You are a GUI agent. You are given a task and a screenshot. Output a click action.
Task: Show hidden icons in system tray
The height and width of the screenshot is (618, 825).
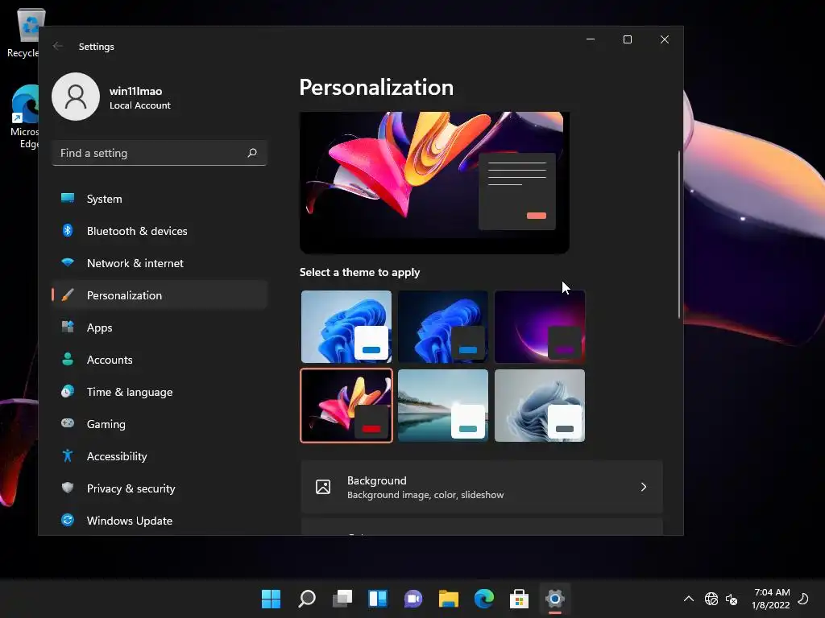click(688, 599)
